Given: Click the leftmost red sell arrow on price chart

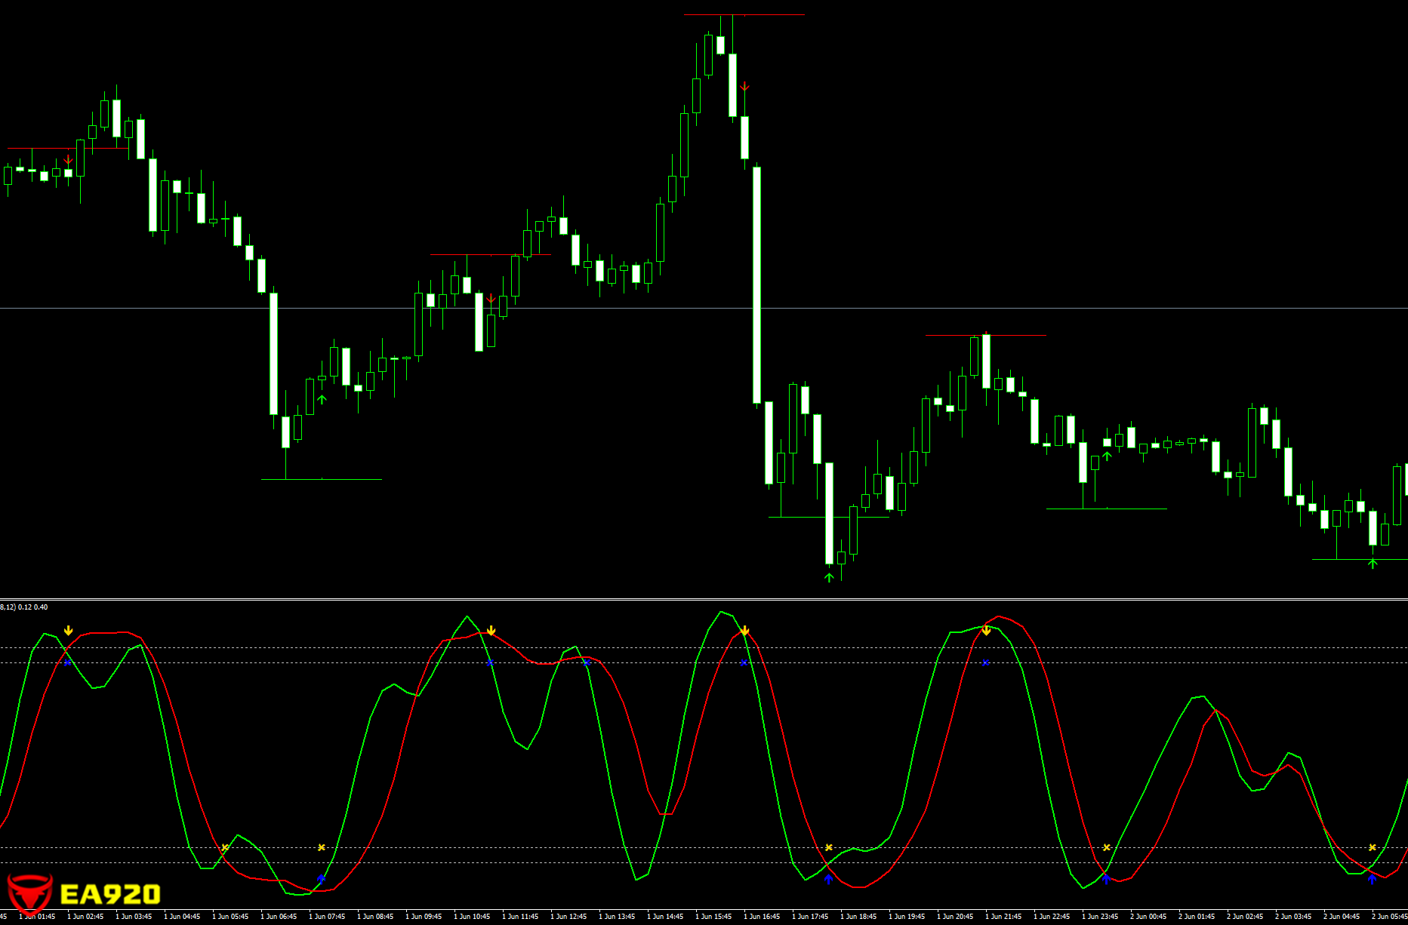Looking at the screenshot, I should click(69, 160).
